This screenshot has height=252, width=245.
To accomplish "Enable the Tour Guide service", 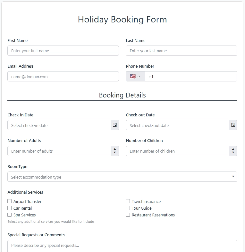I will click(x=128, y=208).
